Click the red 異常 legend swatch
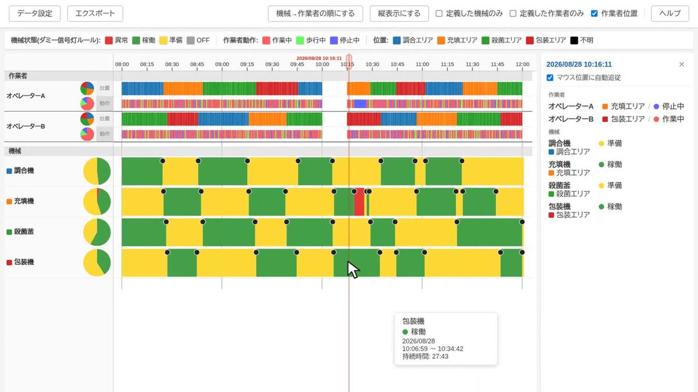Image resolution: width=698 pixels, height=392 pixels. click(109, 41)
